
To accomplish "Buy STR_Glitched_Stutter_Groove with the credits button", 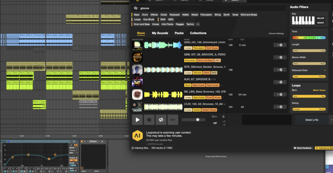I will [280, 70].
